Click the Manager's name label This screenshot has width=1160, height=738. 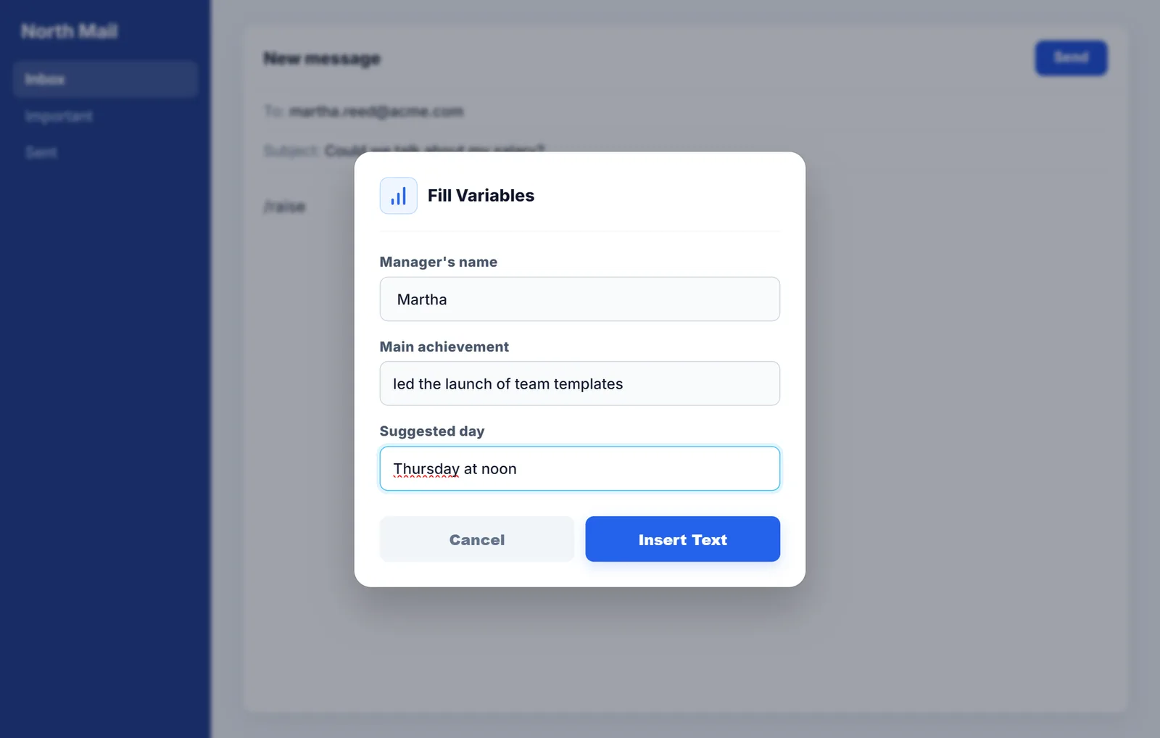(x=439, y=262)
